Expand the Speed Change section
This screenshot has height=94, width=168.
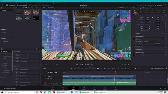point(139,47)
